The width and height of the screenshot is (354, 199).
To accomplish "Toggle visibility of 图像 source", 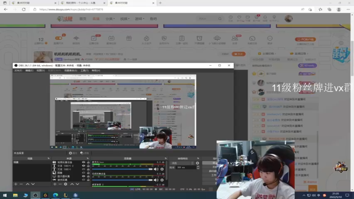I will (x=84, y=173).
